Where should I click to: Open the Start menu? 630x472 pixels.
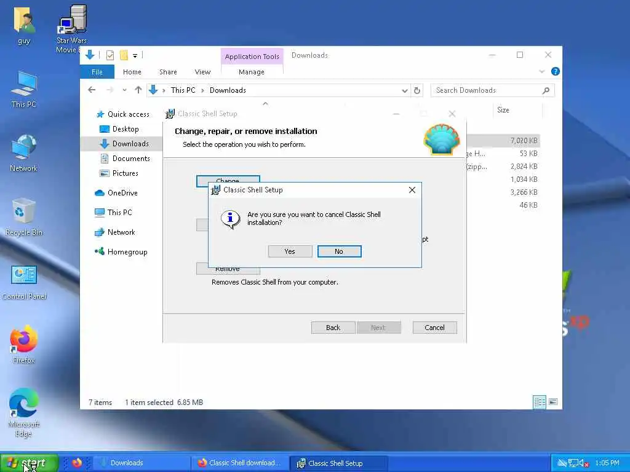click(x=29, y=463)
